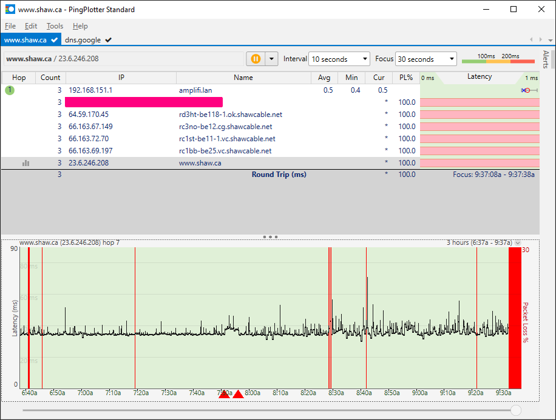Click the Round Trip (ms) summary label

[279, 174]
